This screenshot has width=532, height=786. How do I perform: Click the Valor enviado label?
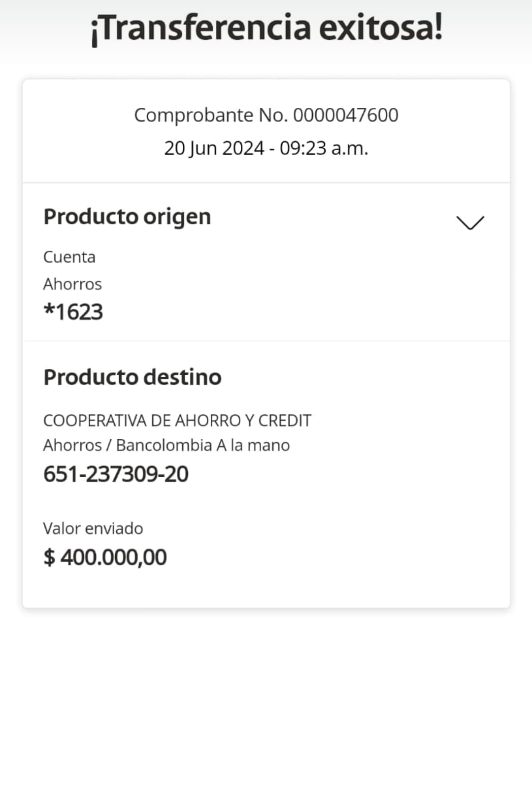pos(93,528)
